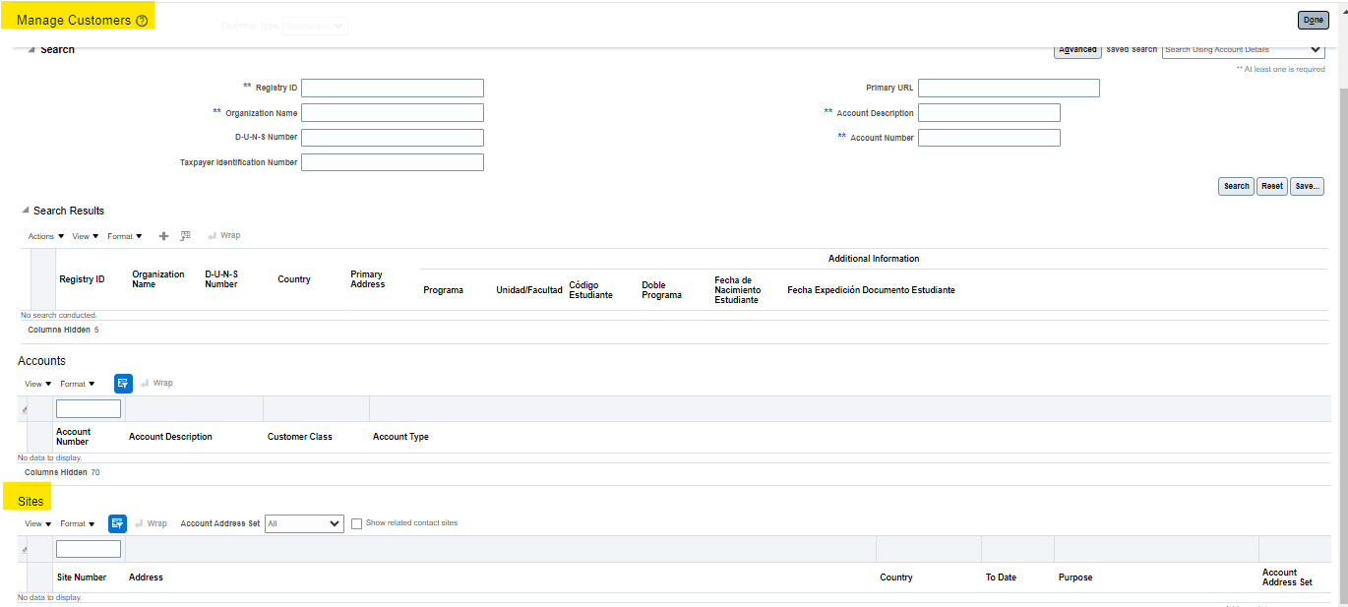Click Fecha de Nacimiento Estudiante header
1348x607 pixels.
[737, 290]
